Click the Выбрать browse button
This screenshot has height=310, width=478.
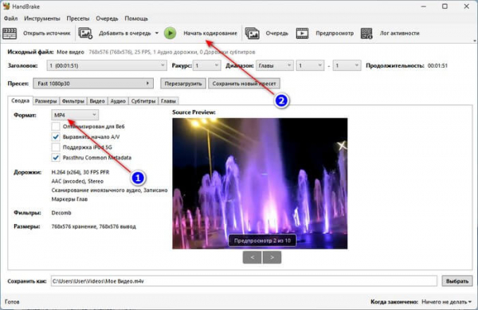pyautogui.click(x=457, y=281)
